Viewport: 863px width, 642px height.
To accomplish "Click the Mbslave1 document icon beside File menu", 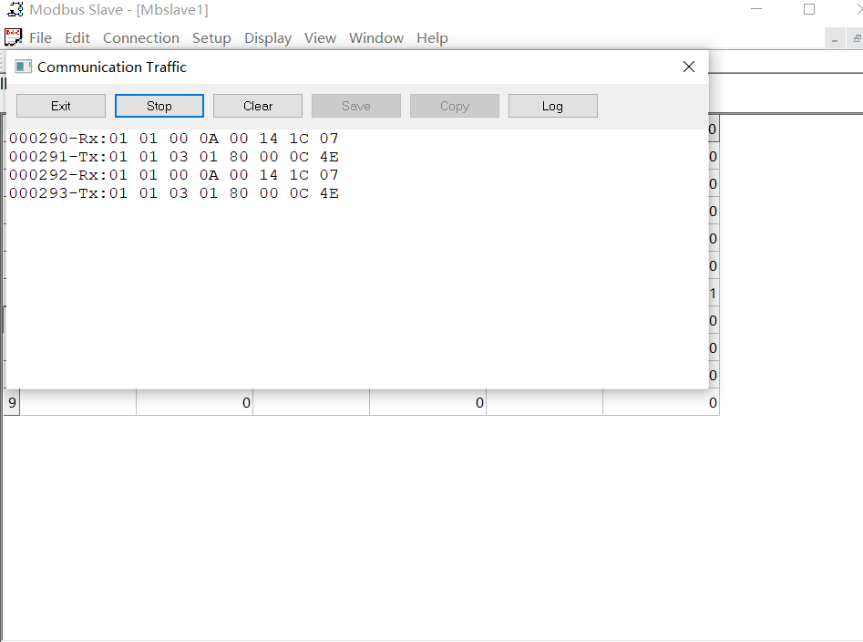I will coord(12,37).
